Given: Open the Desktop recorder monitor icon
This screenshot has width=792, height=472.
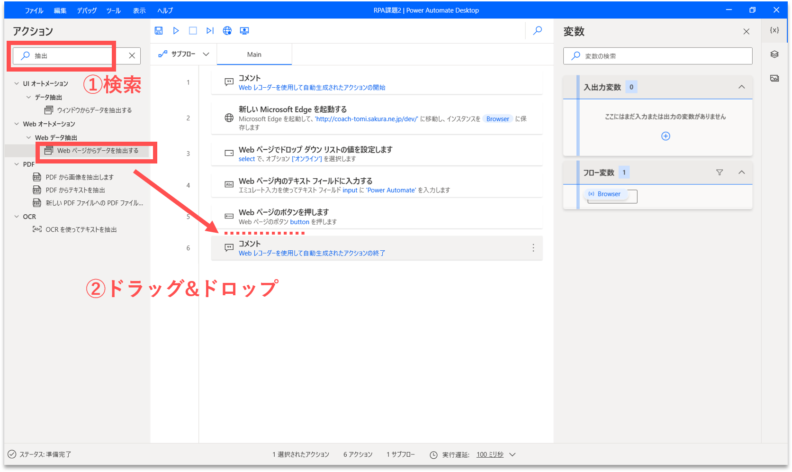Looking at the screenshot, I should coord(244,31).
